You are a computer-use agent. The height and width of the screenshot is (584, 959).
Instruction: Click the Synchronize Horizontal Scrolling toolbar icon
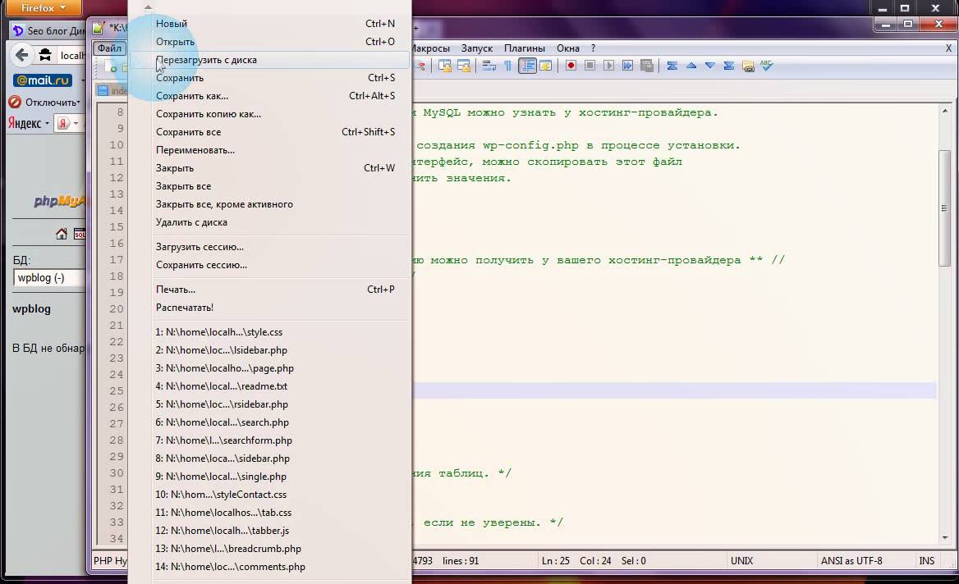(464, 66)
